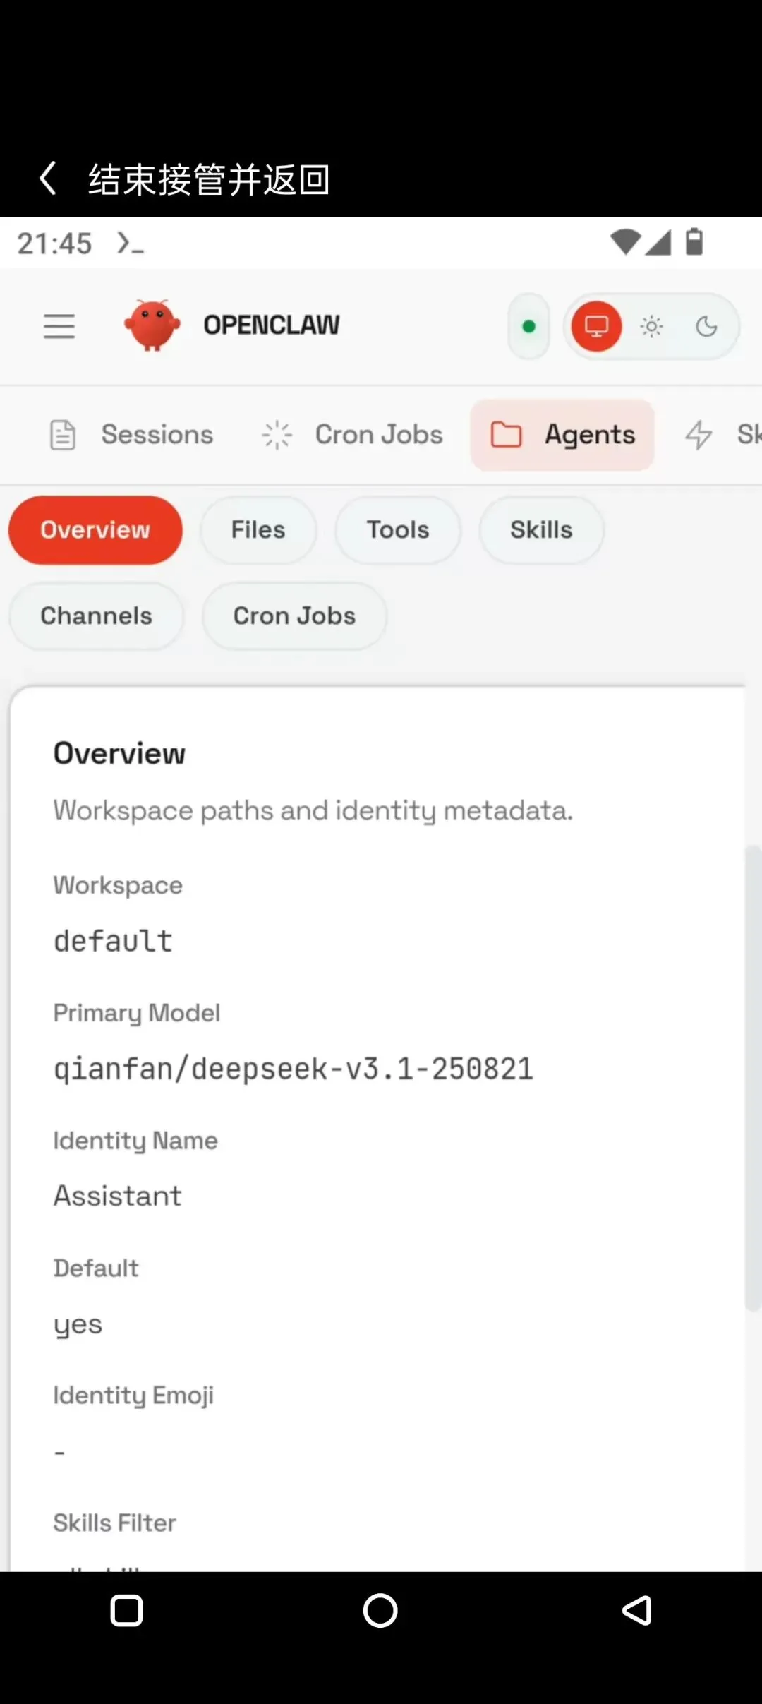
Task: Select the Overview pill button
Action: [95, 530]
